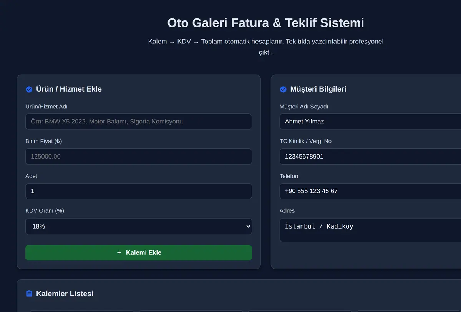Click the subtitle starting with Kalem → KDV
The height and width of the screenshot is (312, 461).
(266, 47)
